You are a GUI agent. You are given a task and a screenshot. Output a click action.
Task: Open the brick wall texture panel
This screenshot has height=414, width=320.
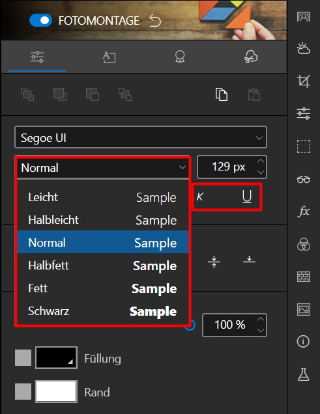coord(303,277)
